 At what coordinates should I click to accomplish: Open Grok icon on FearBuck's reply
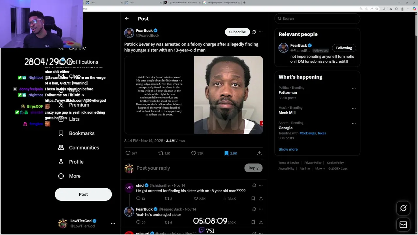[254, 209]
